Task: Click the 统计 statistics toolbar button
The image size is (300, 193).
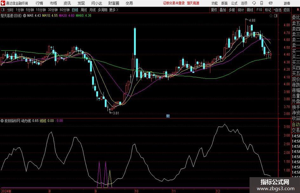Action: 241,10
